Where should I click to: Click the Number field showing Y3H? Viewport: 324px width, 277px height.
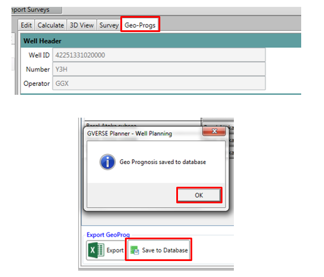pos(159,69)
